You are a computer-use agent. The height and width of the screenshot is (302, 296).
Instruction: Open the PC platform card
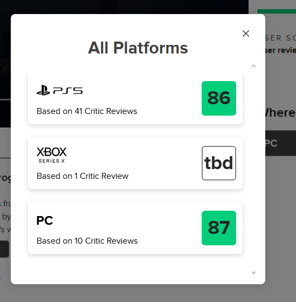coord(135,228)
